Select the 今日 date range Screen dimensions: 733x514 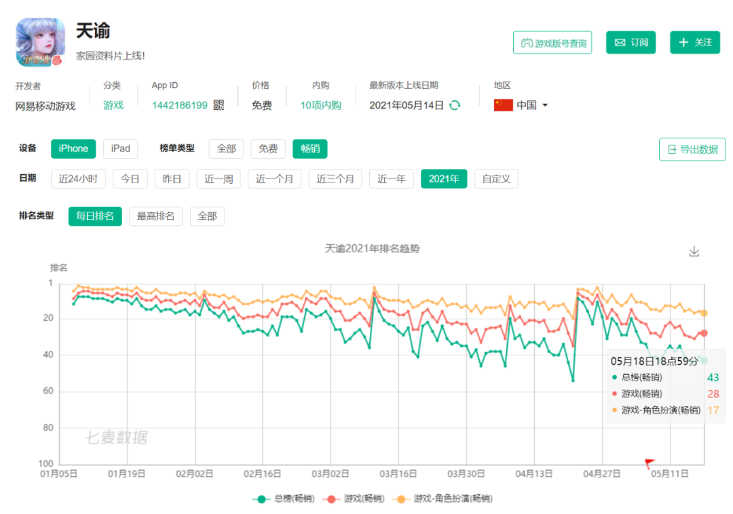[x=130, y=179]
